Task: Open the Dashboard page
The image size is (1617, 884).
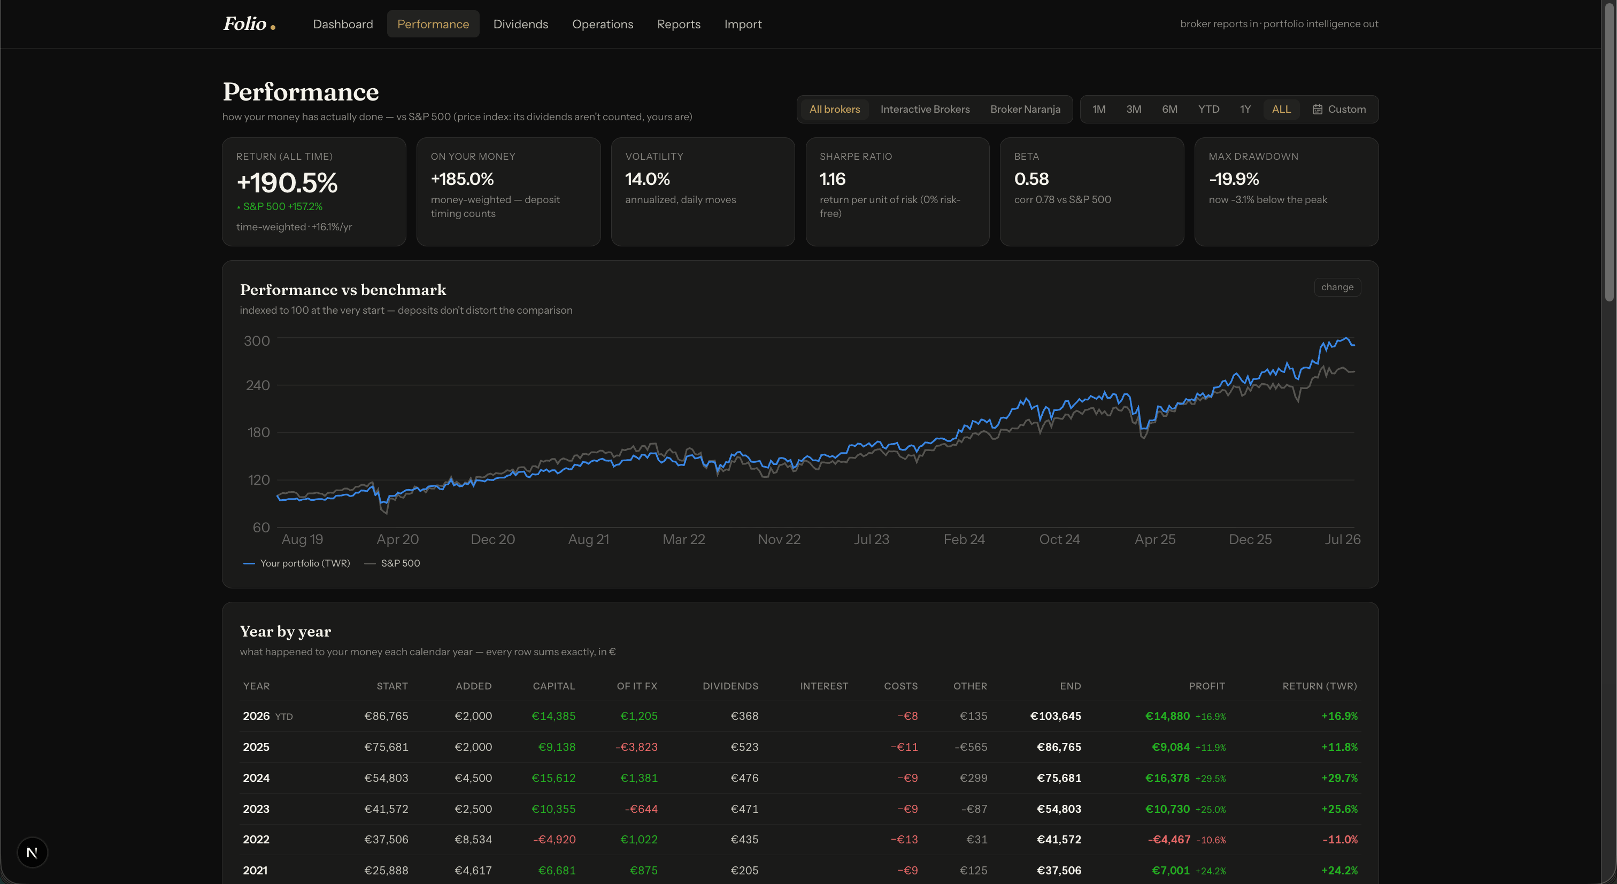Action: pos(343,24)
